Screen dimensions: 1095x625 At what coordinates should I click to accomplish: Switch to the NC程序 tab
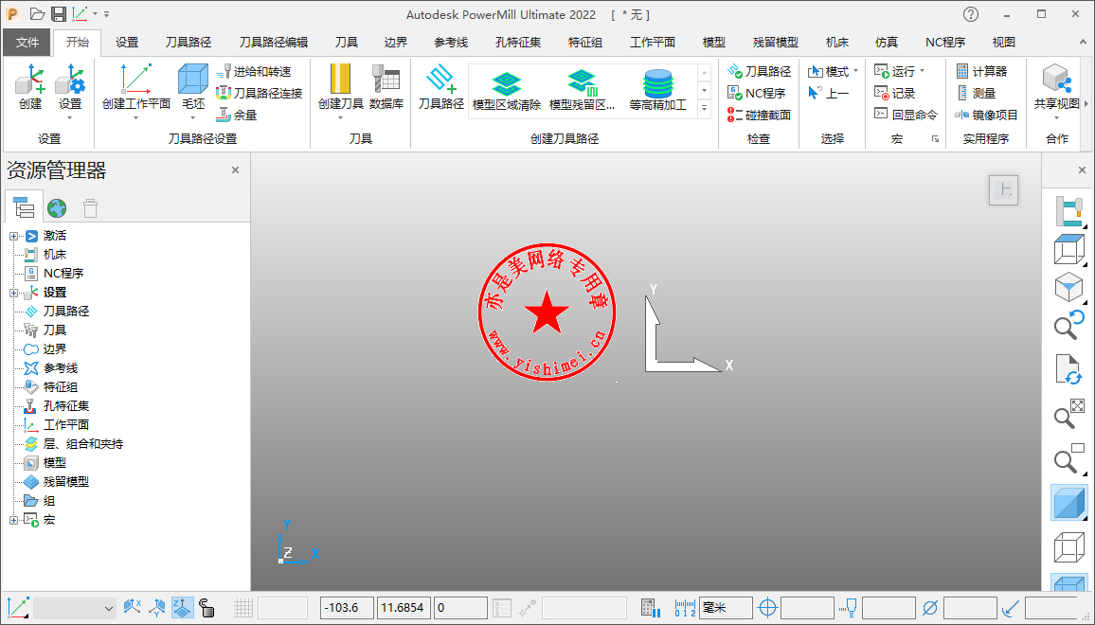(944, 42)
